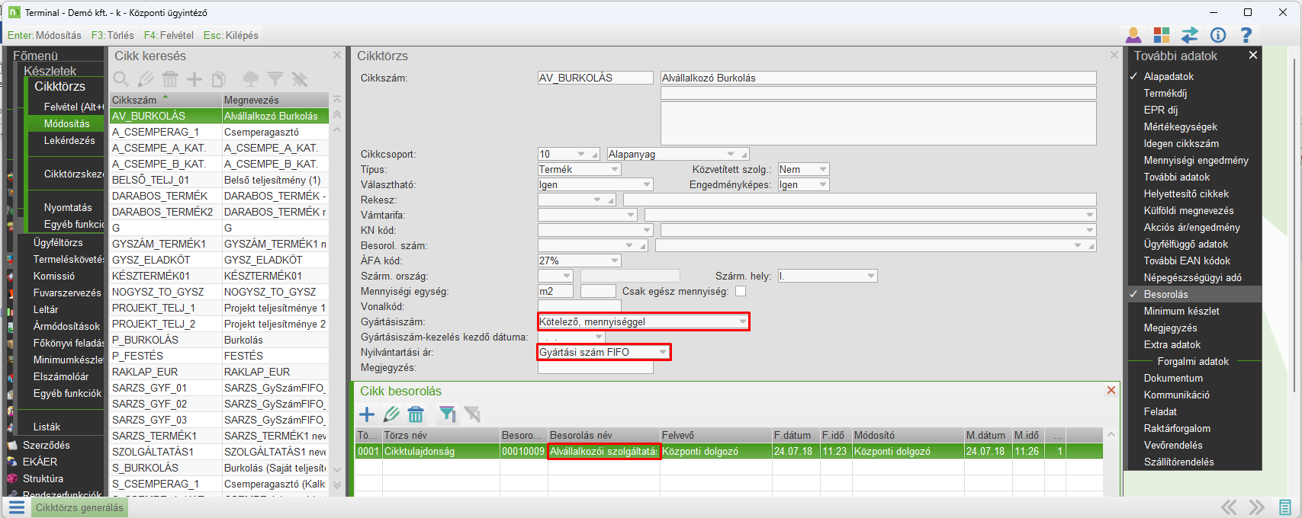
Task: Open EKÁER in the left main menu
Action: point(40,462)
